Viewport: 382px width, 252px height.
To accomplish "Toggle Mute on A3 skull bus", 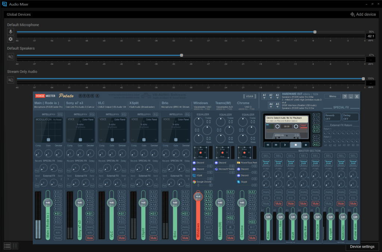I will click(291, 203).
